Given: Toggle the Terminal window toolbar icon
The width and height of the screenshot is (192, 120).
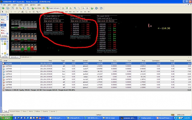Looking at the screenshot, I should point(24,8).
